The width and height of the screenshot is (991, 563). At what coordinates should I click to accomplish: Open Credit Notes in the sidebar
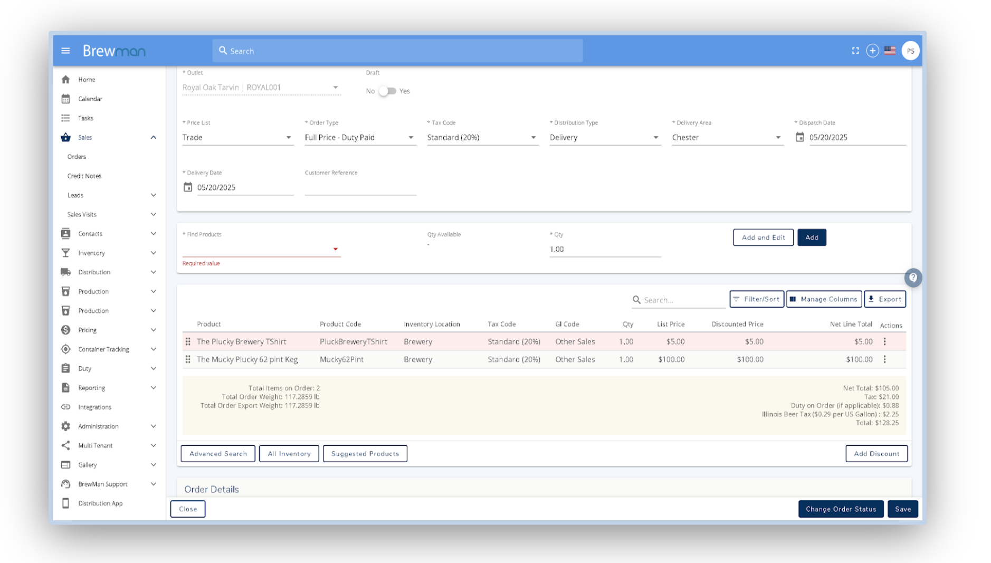84,176
